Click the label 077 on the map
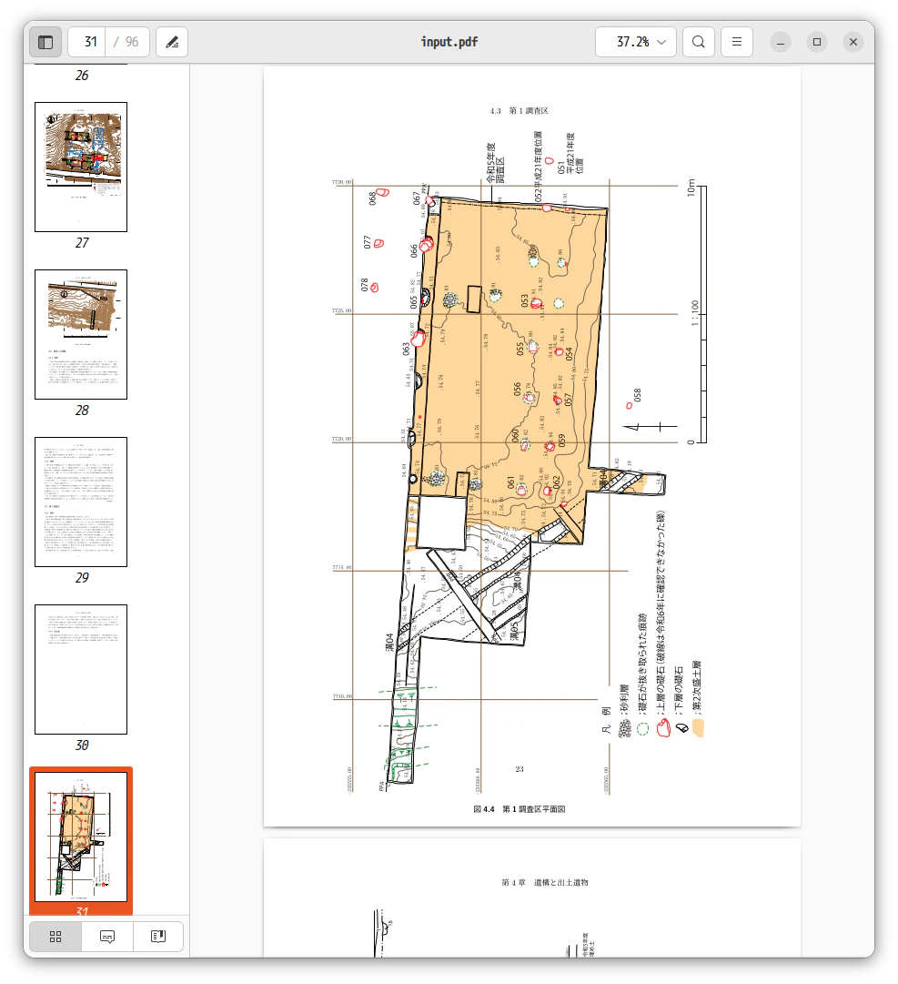 [368, 243]
